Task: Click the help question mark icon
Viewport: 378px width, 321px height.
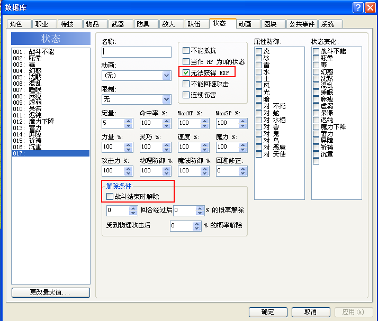Action: 358,8
